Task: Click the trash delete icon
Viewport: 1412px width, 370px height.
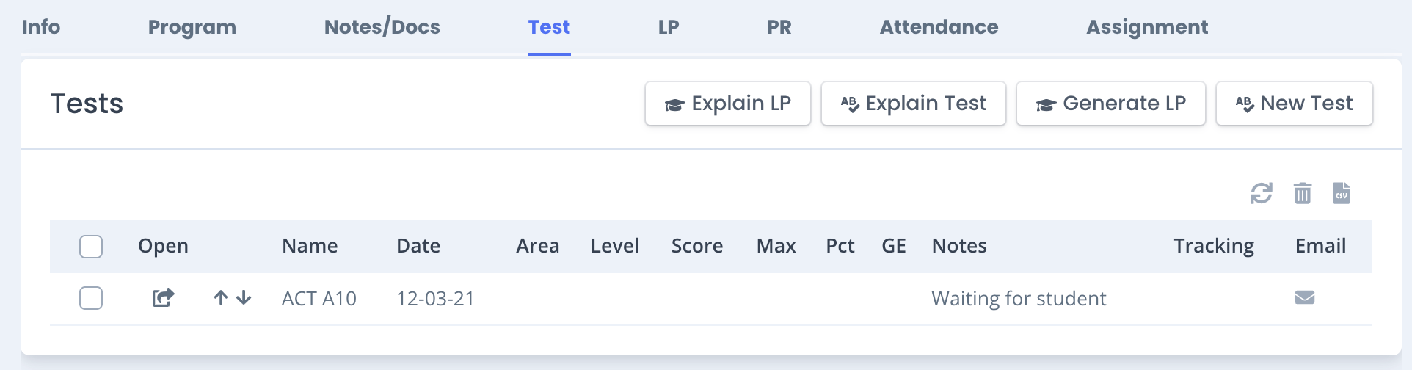Action: pyautogui.click(x=1303, y=193)
